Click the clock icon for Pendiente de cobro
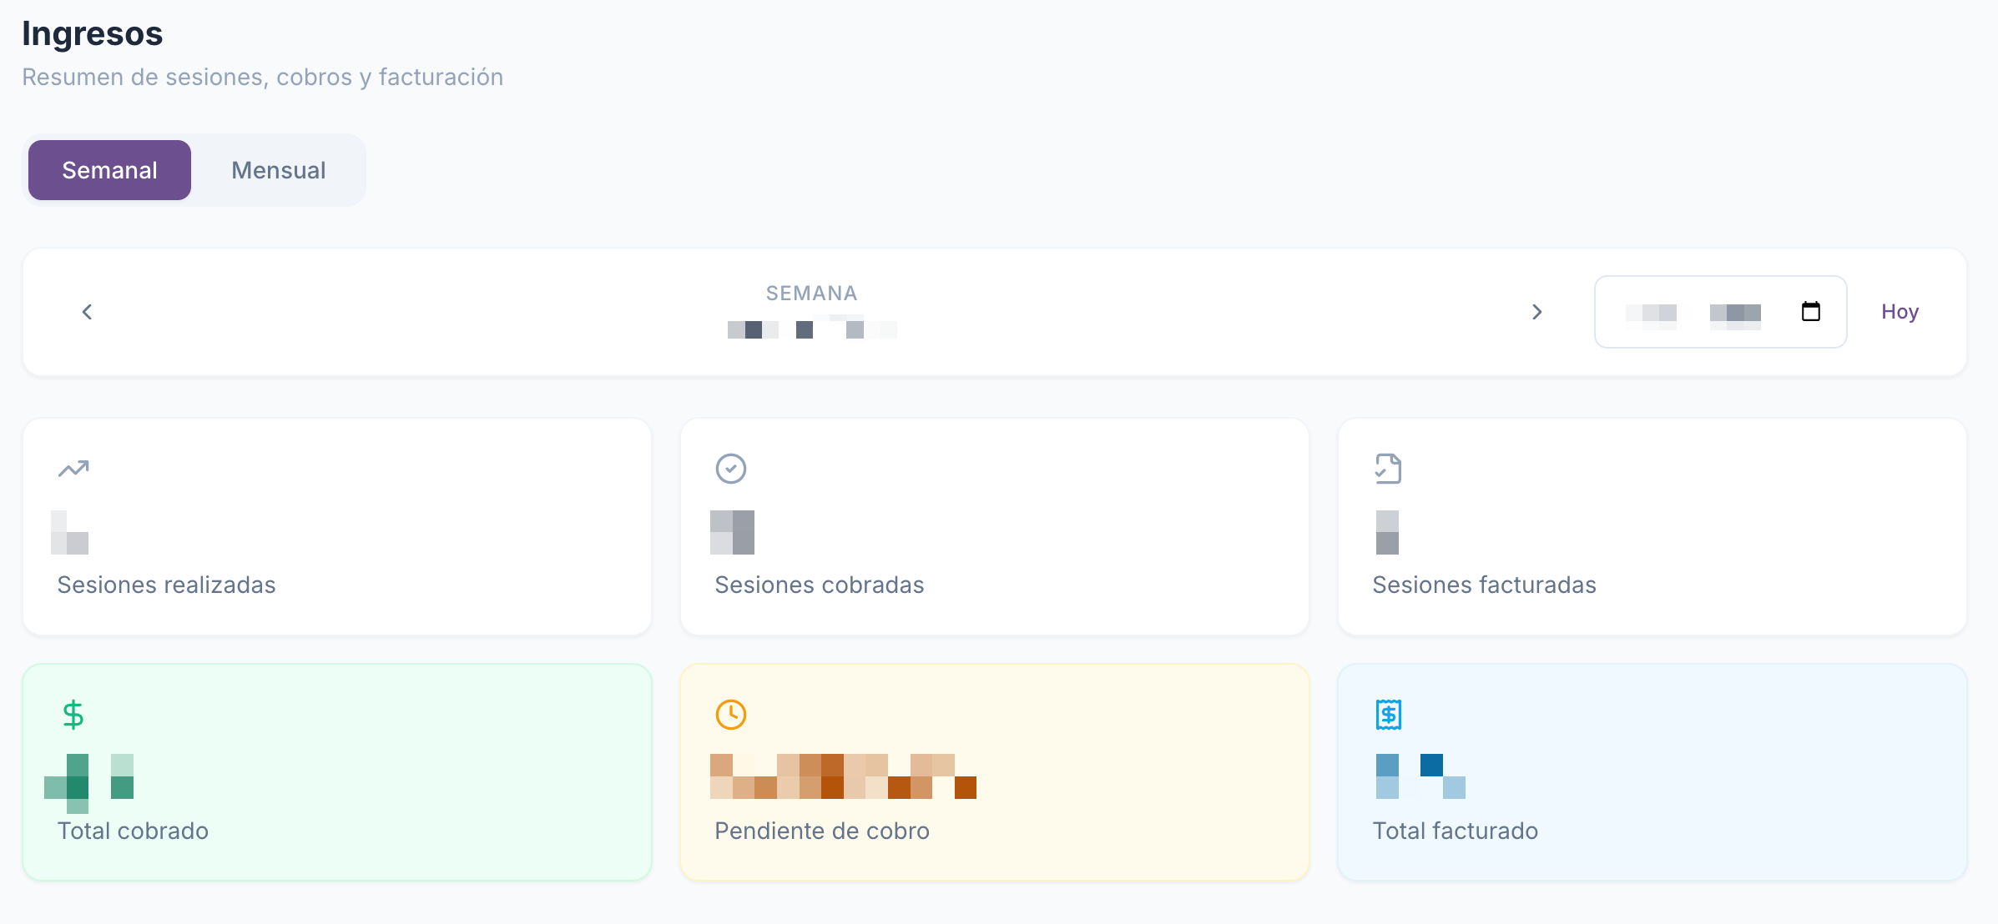This screenshot has width=1998, height=924. (x=731, y=715)
